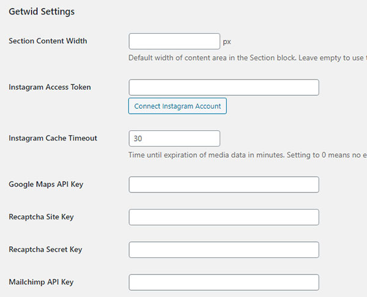
Task: Click the Instagram Cache Timeout field showing 30
Action: pyautogui.click(x=174, y=139)
